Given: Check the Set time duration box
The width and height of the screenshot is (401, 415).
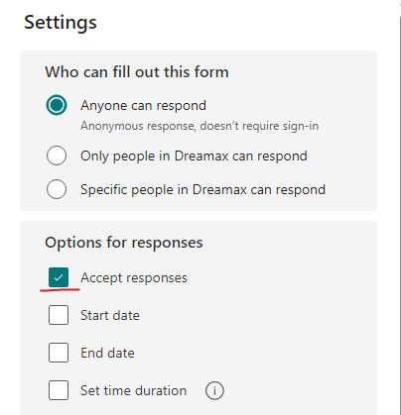Looking at the screenshot, I should click(59, 390).
